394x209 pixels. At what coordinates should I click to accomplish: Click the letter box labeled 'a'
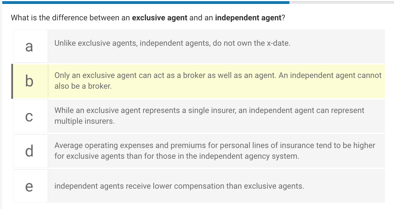[x=30, y=46]
